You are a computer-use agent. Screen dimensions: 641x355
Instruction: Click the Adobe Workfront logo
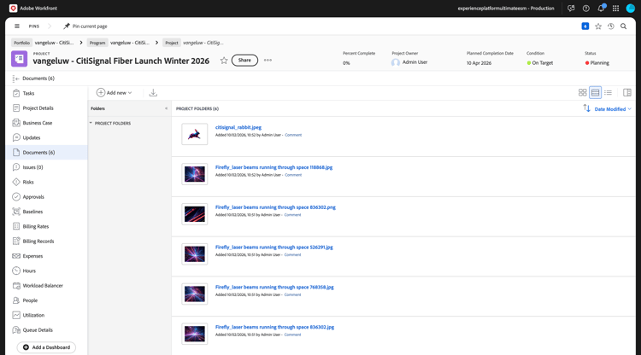pos(13,9)
